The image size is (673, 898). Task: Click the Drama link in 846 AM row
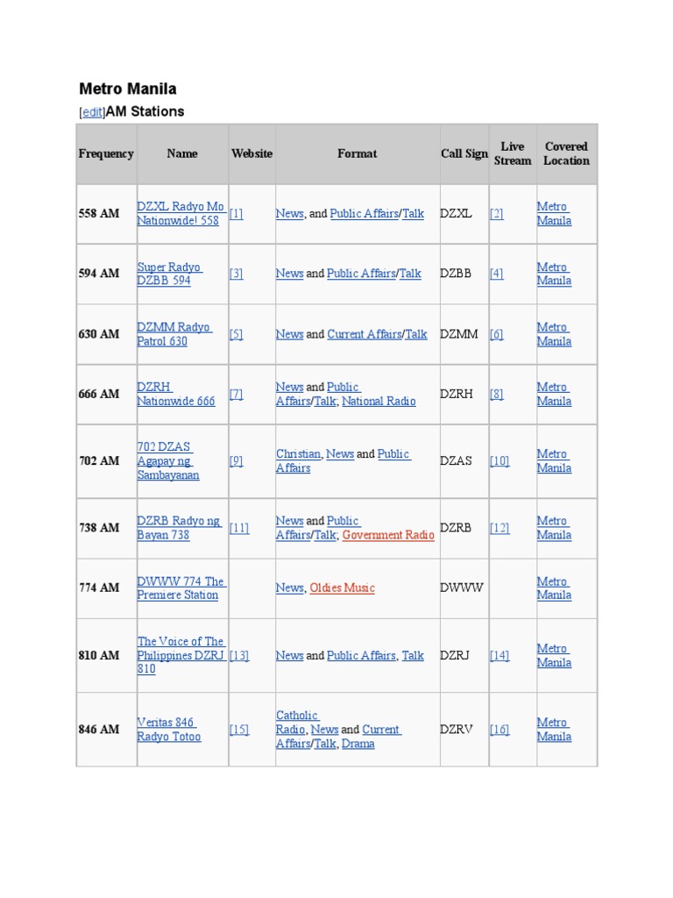click(358, 744)
